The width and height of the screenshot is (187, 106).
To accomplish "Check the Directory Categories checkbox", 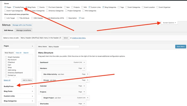I will pyautogui.click(x=47, y=11).
